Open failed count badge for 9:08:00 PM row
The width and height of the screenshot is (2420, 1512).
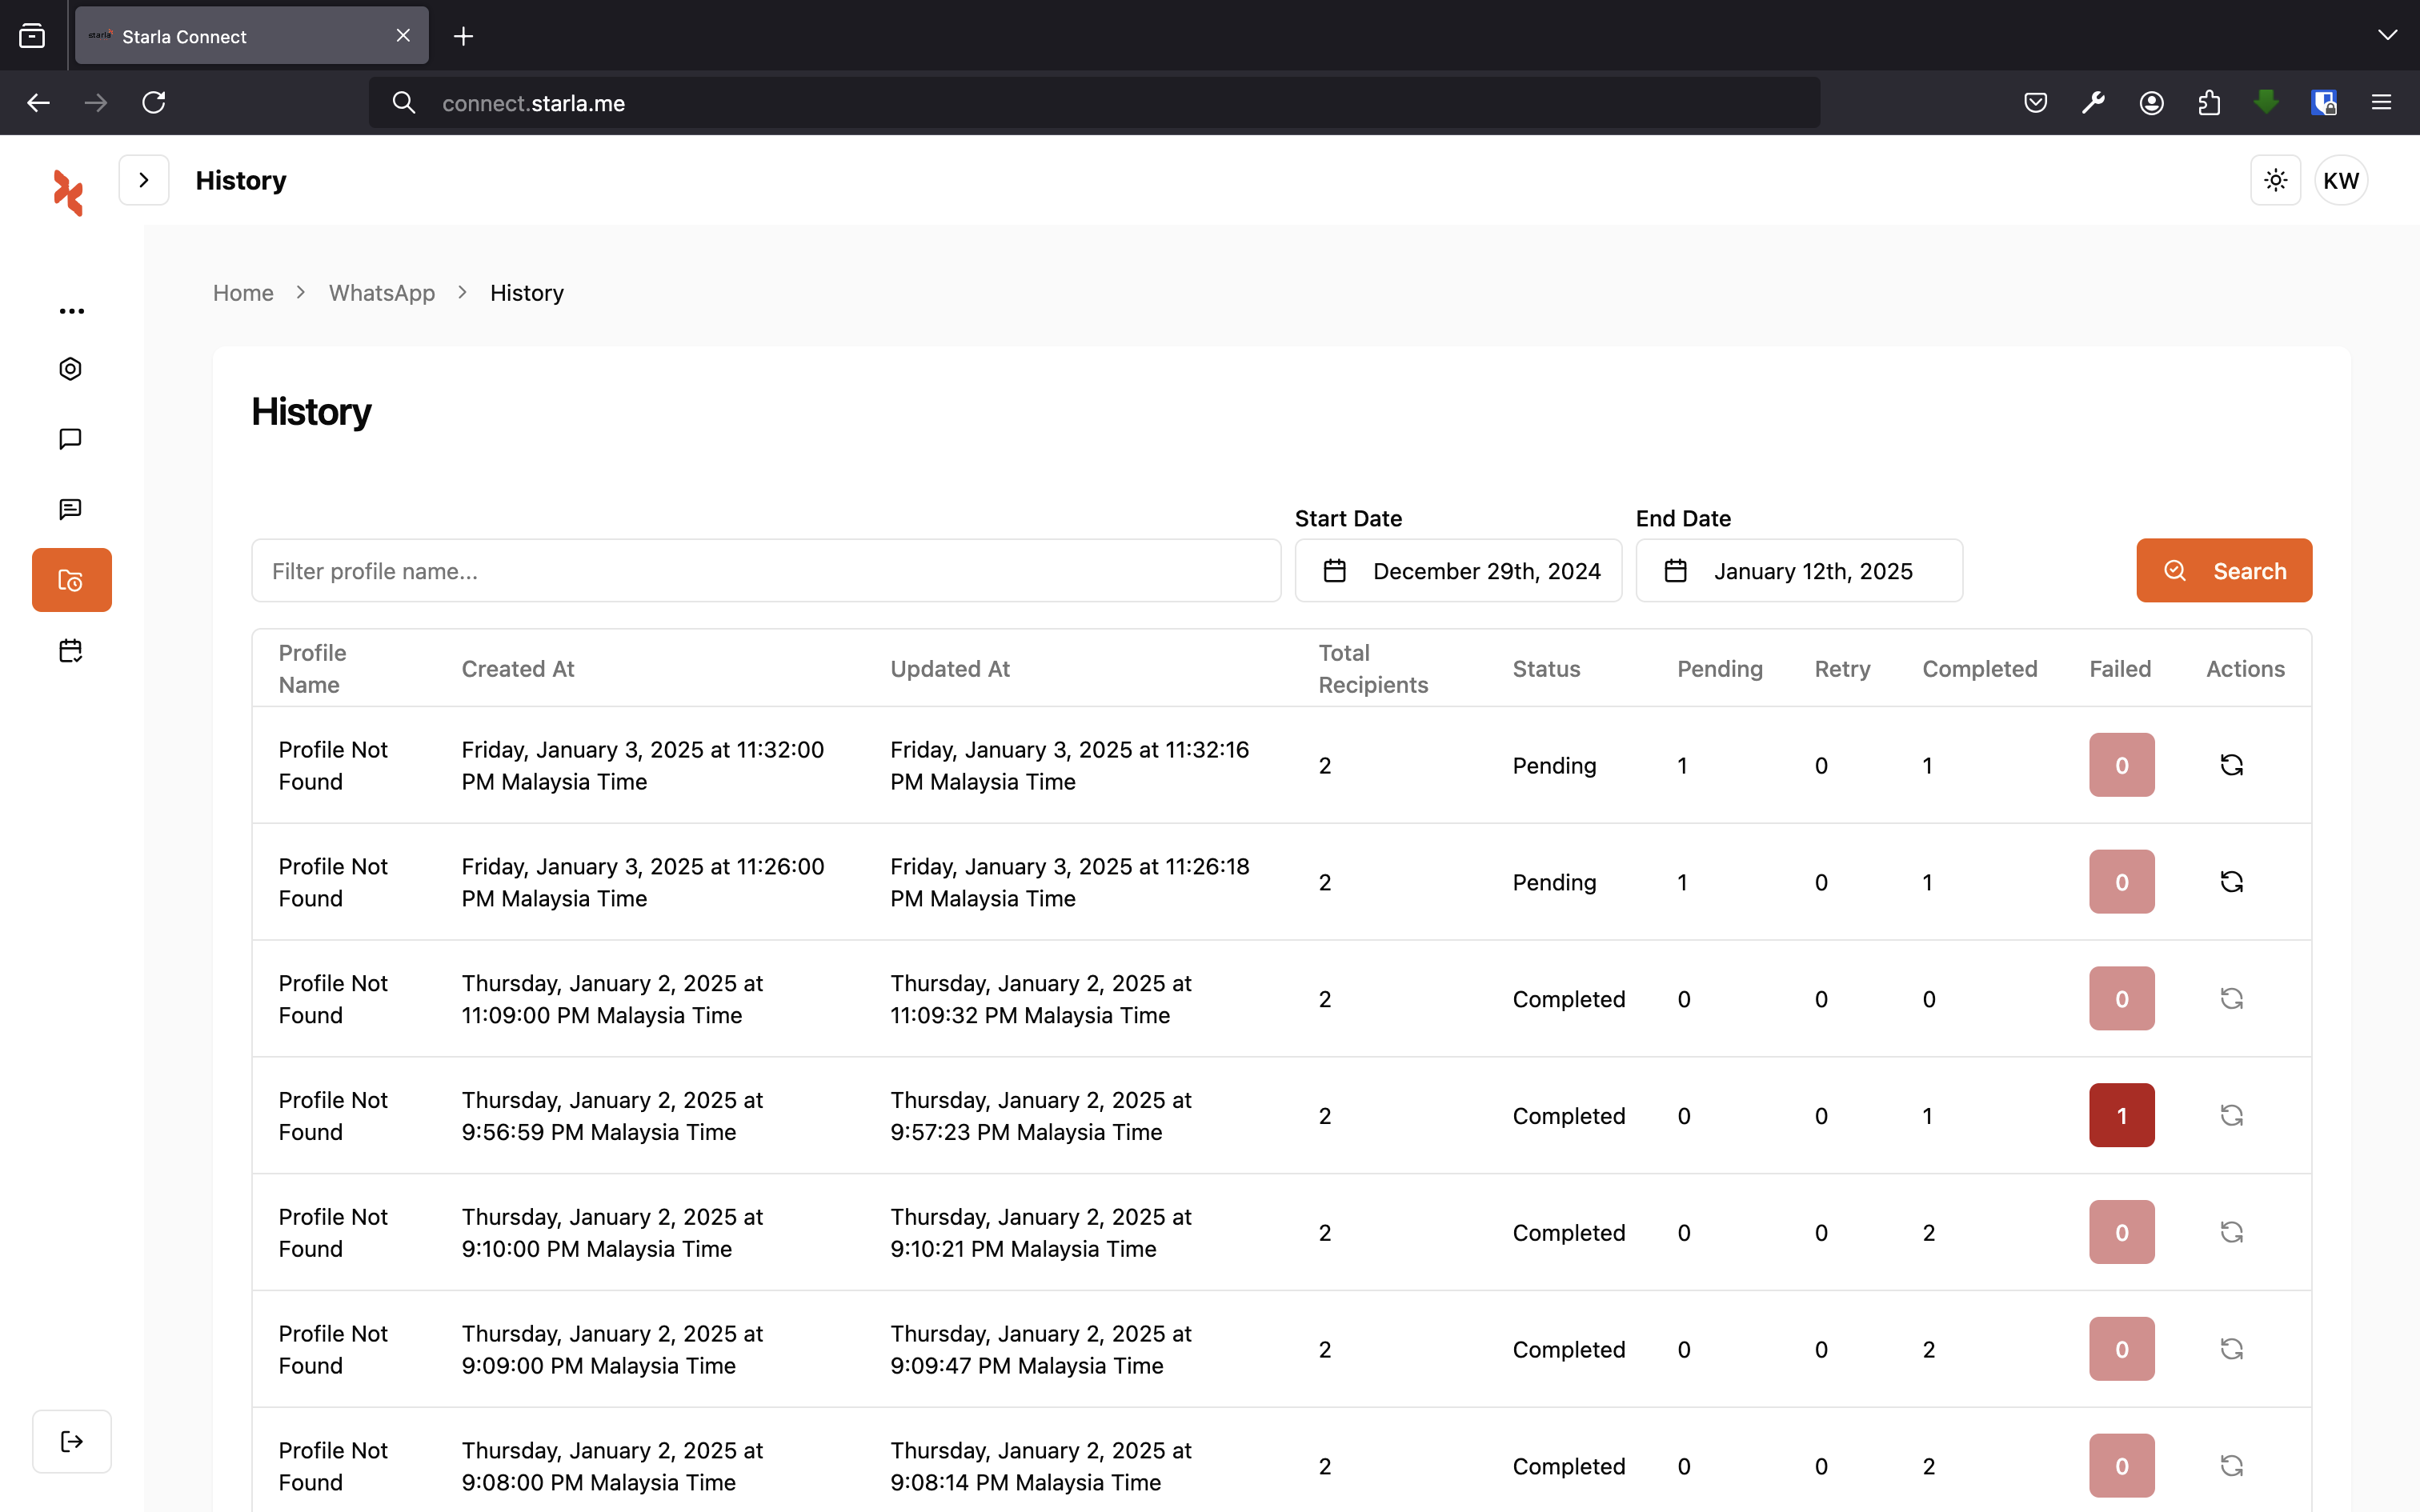2122,1466
